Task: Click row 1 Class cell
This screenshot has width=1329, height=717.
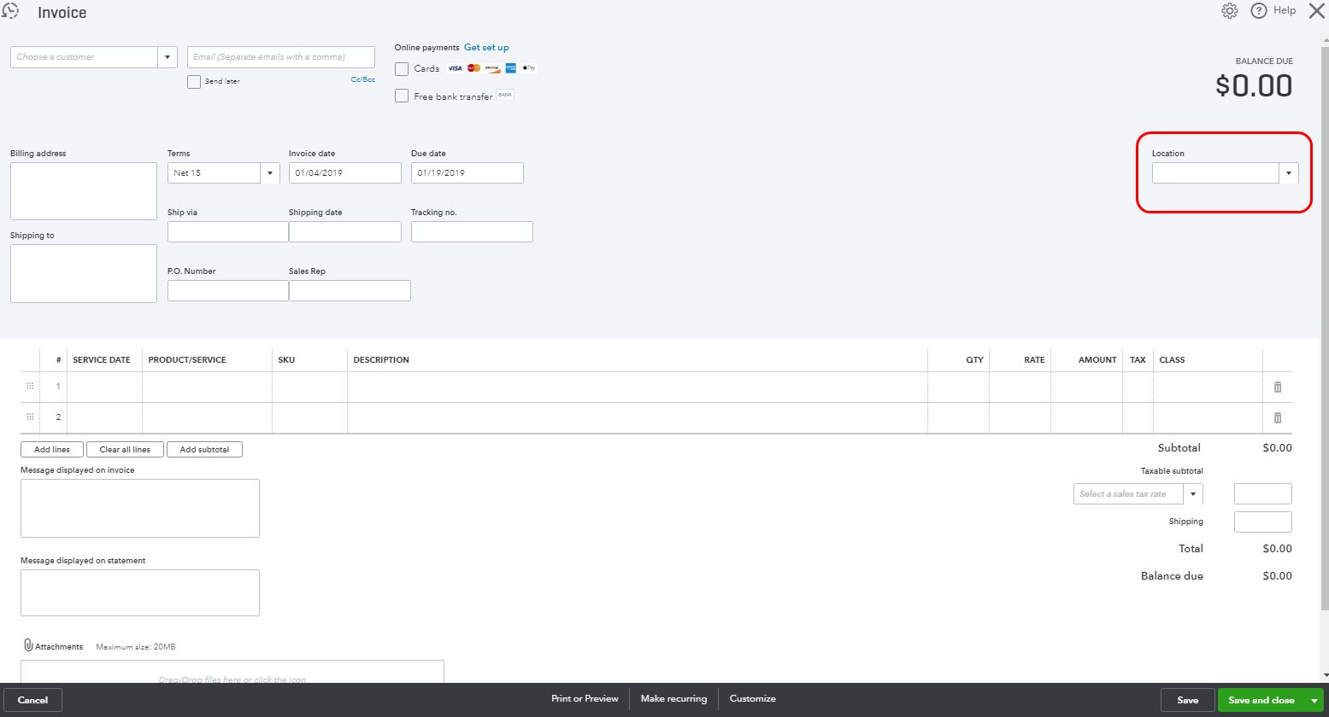Action: pyautogui.click(x=1208, y=387)
